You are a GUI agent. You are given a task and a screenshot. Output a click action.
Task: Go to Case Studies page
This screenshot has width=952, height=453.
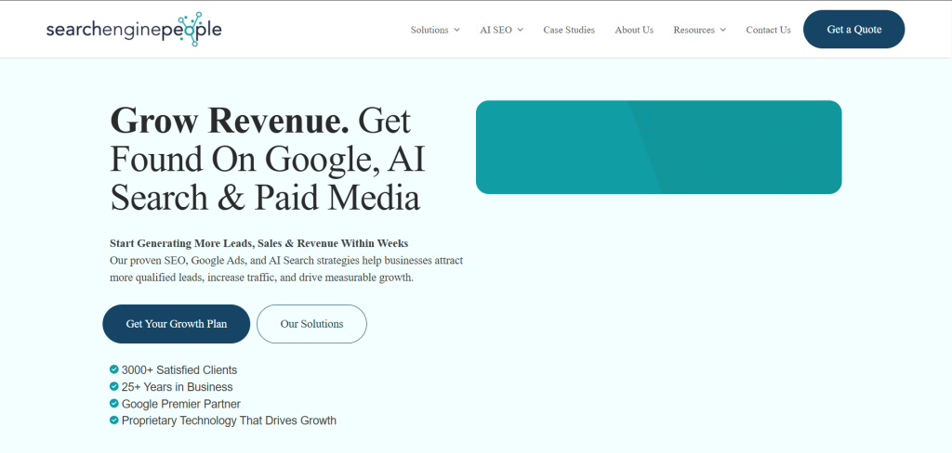point(569,30)
